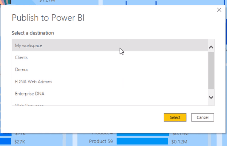Choose the Clients workspace
This screenshot has height=146, width=227.
coord(110,57)
